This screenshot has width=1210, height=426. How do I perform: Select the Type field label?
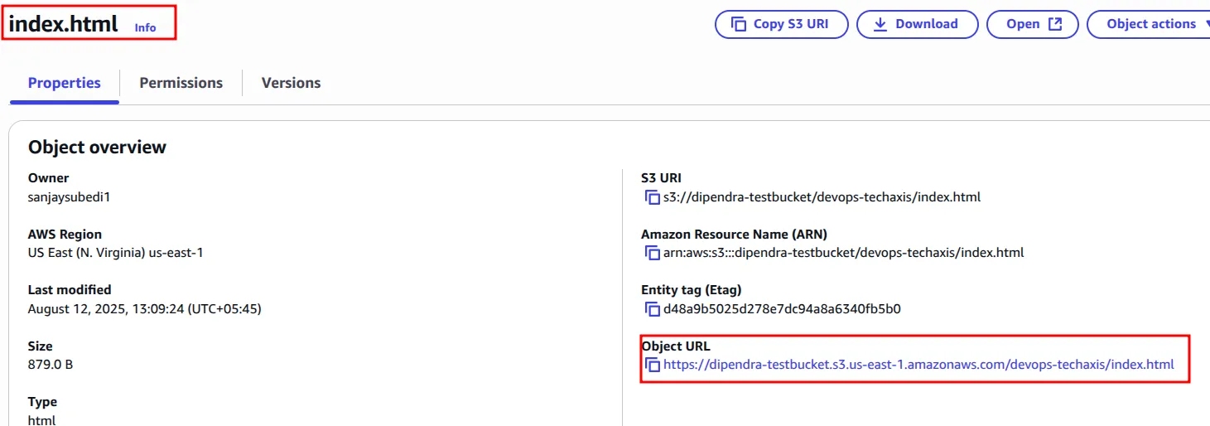pyautogui.click(x=42, y=402)
